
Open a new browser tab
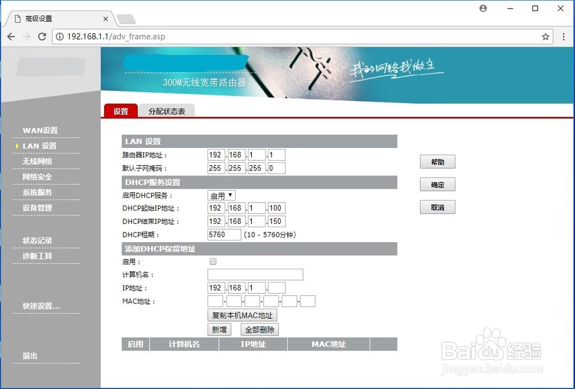(126, 19)
